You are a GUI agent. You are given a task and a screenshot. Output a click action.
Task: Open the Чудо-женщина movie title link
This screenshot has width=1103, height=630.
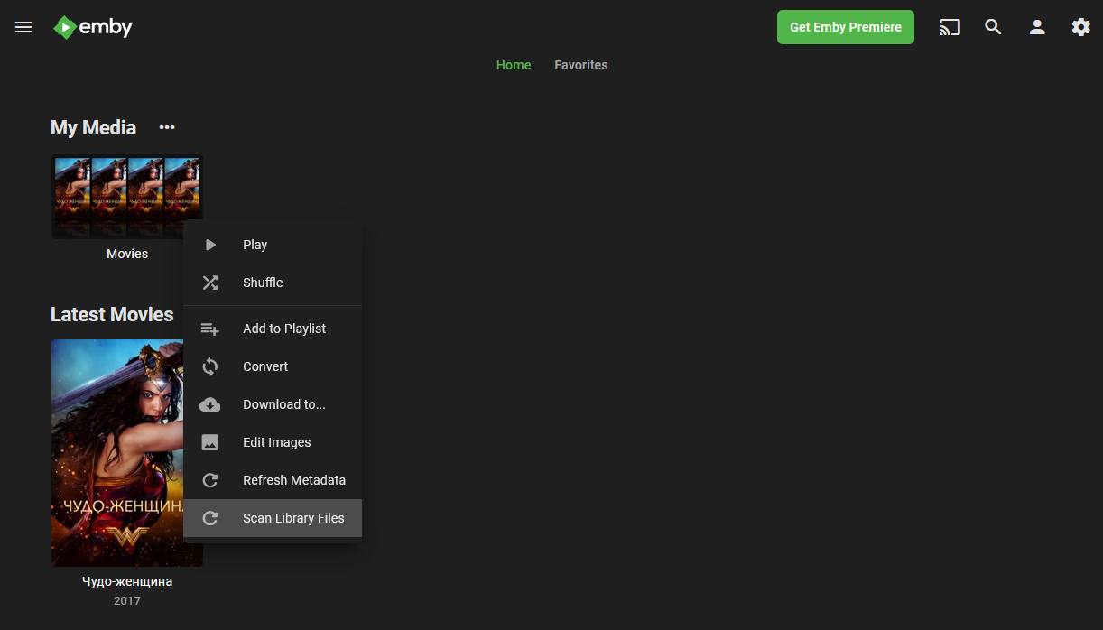point(127,581)
